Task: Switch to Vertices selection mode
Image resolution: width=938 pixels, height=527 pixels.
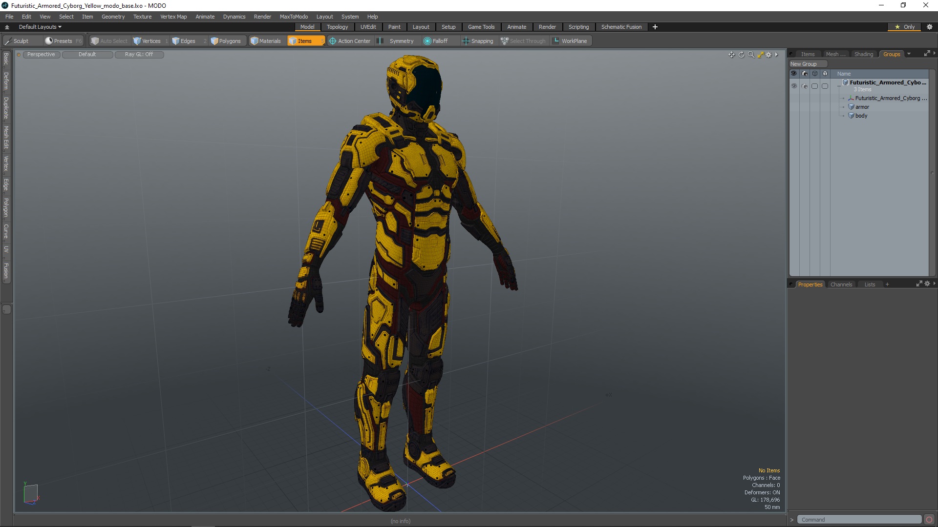Action: 150,41
